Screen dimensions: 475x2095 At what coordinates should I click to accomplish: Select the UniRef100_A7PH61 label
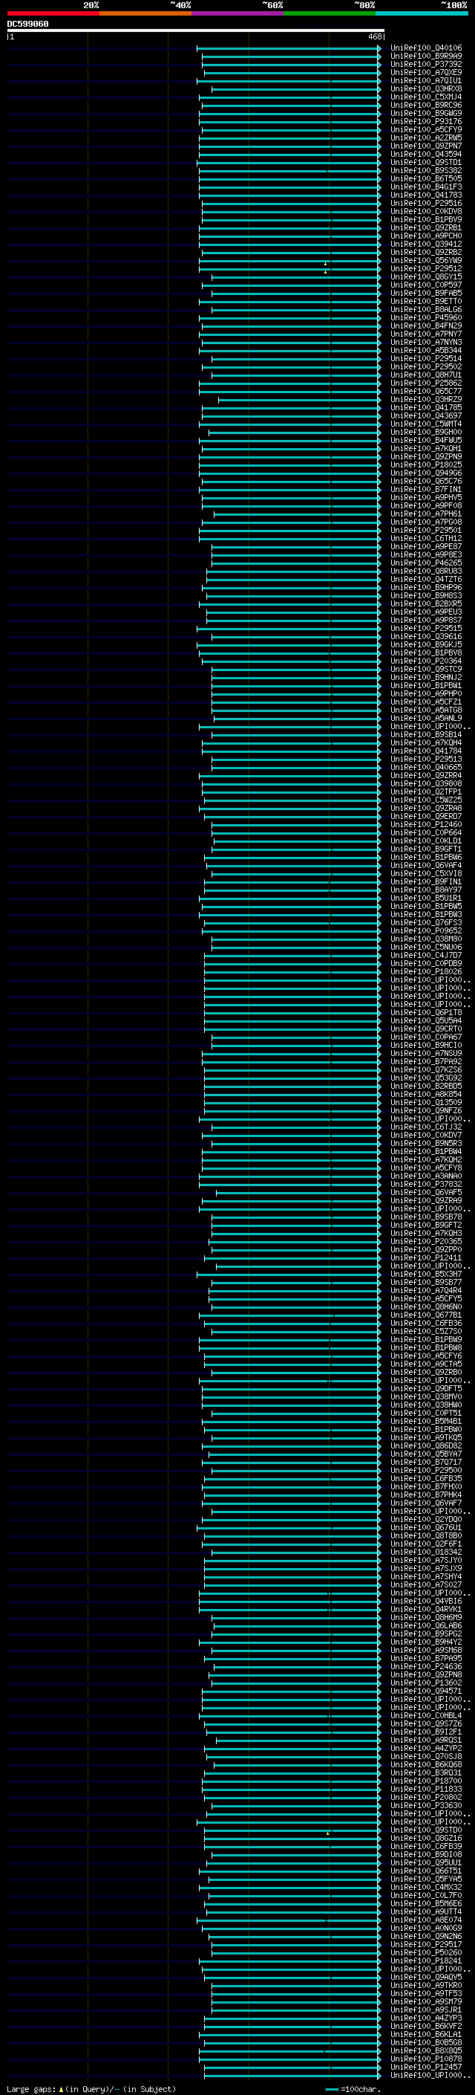click(x=426, y=514)
